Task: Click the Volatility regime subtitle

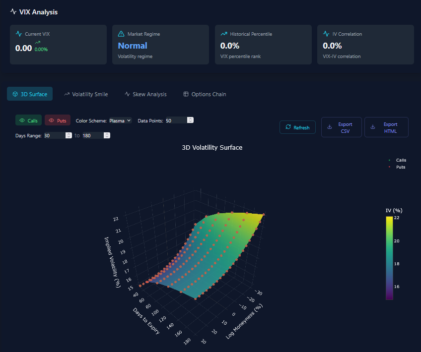Action: click(135, 57)
